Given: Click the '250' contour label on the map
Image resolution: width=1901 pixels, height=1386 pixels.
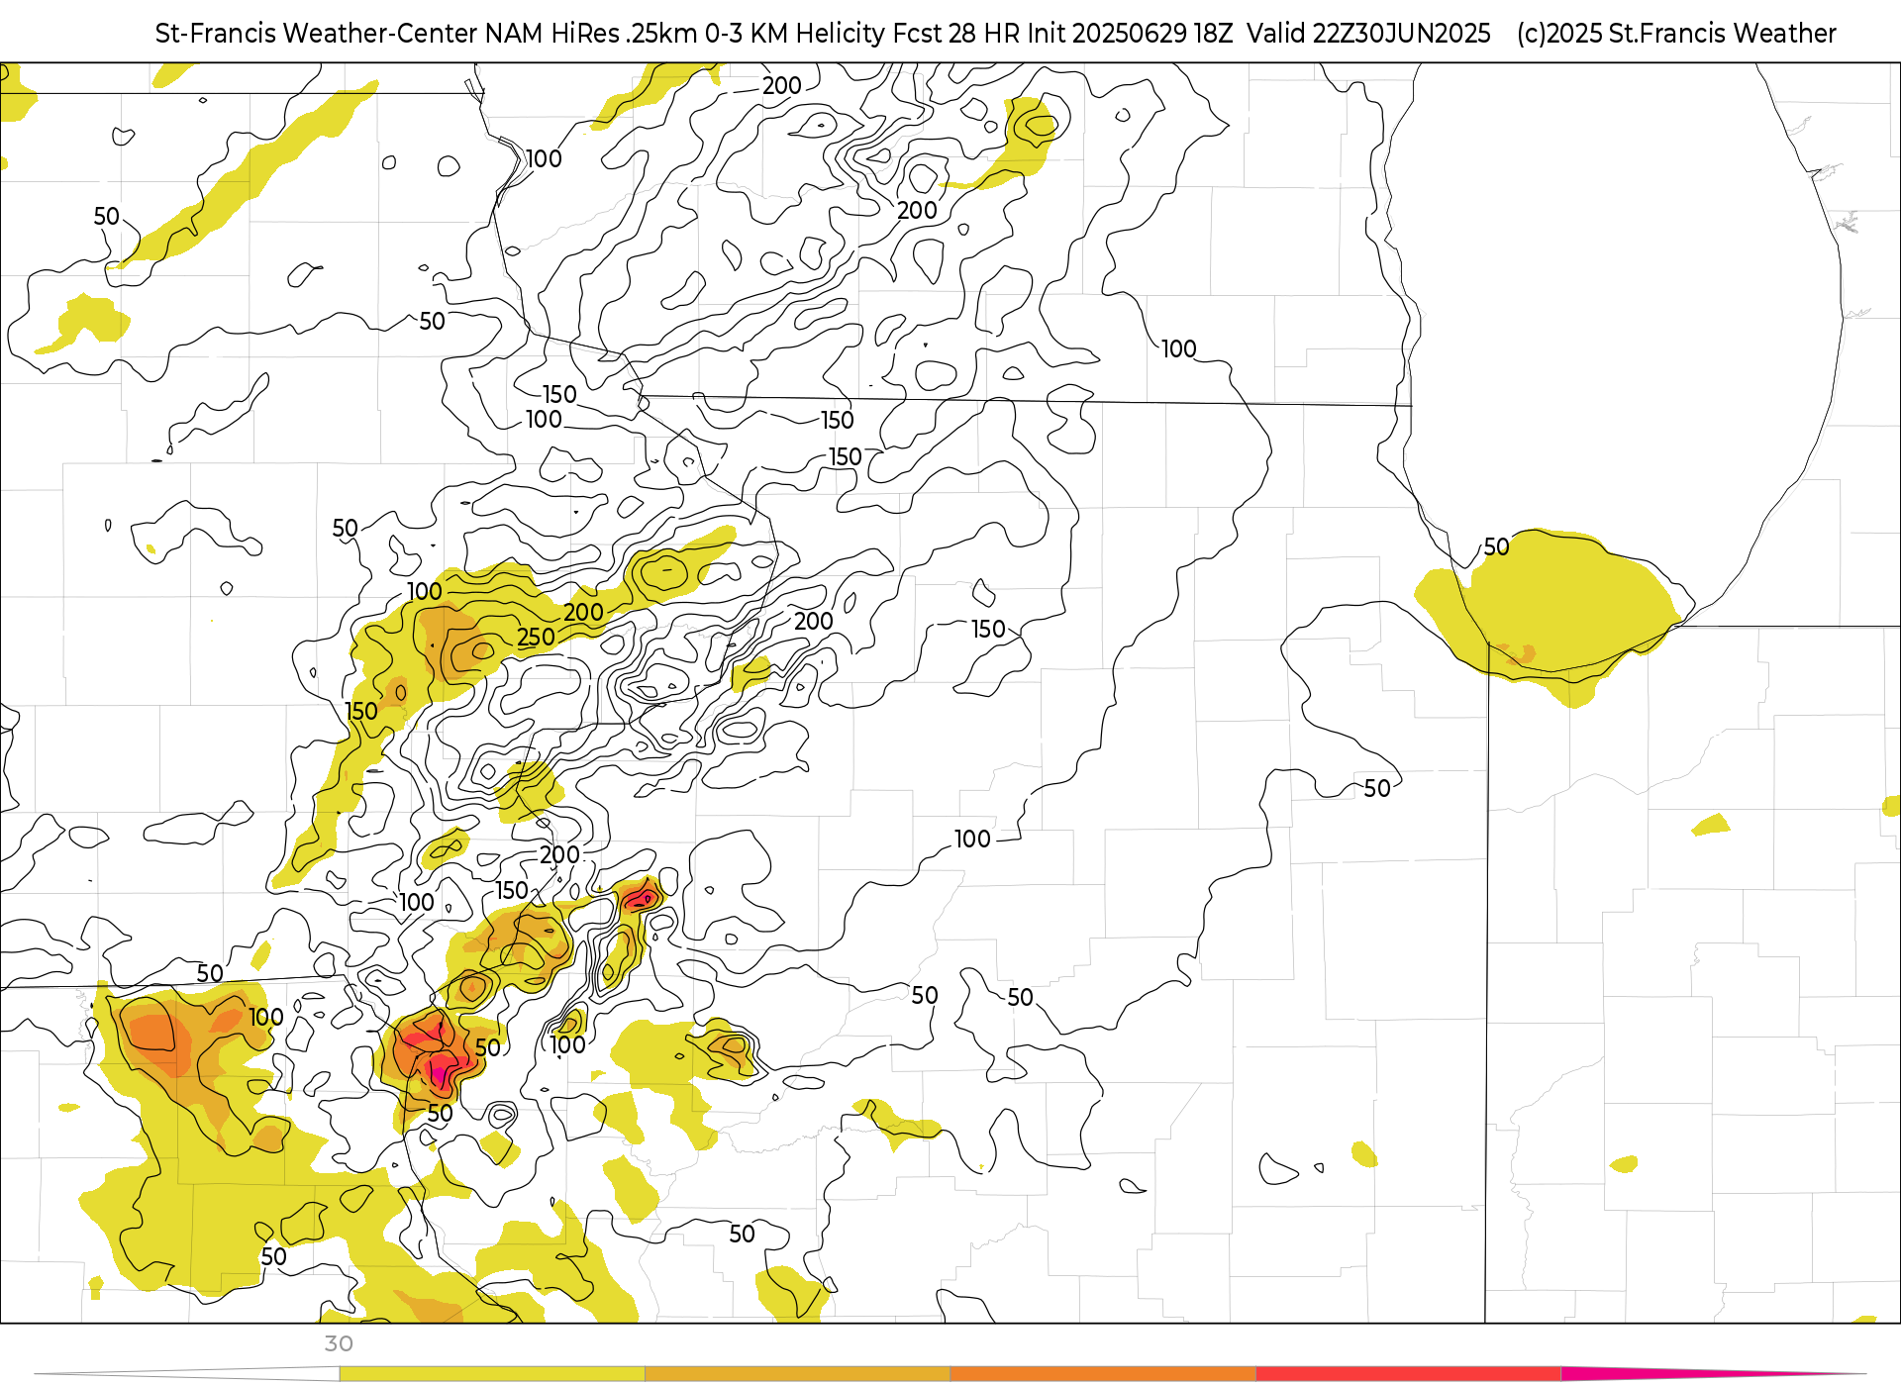Looking at the screenshot, I should [x=537, y=637].
